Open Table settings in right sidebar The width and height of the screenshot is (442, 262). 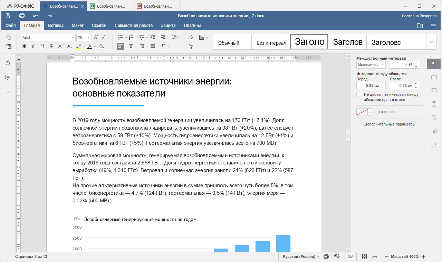[434, 78]
